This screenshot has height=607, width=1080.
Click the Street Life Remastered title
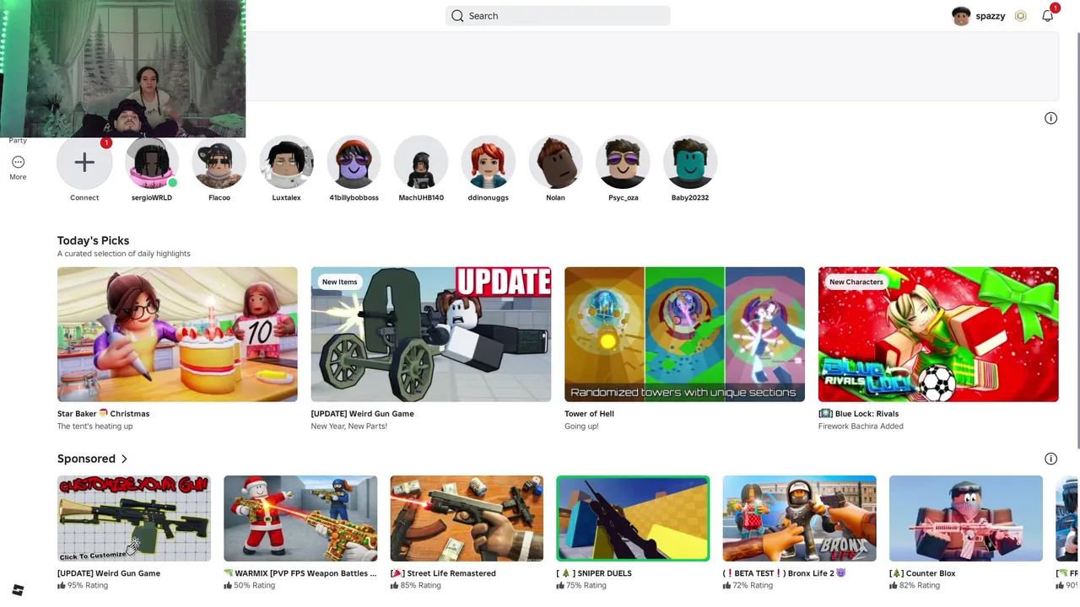pyautogui.click(x=443, y=573)
